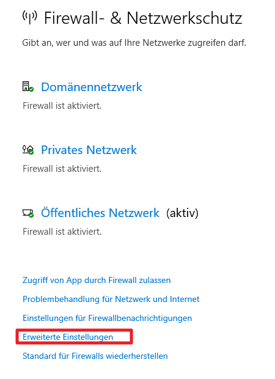This screenshot has height=379, width=275.
Task: Open the highlighted Erweiterte Einstellungen link
Action: click(68, 337)
